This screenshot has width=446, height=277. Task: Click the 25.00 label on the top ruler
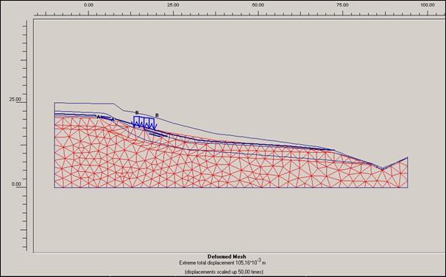173,5
